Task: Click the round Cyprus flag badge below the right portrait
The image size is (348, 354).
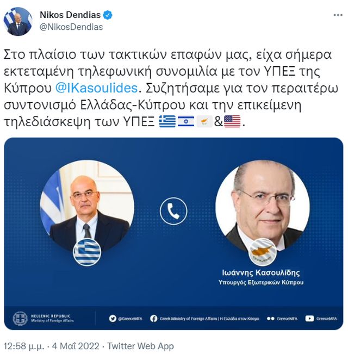Action: [263, 252]
